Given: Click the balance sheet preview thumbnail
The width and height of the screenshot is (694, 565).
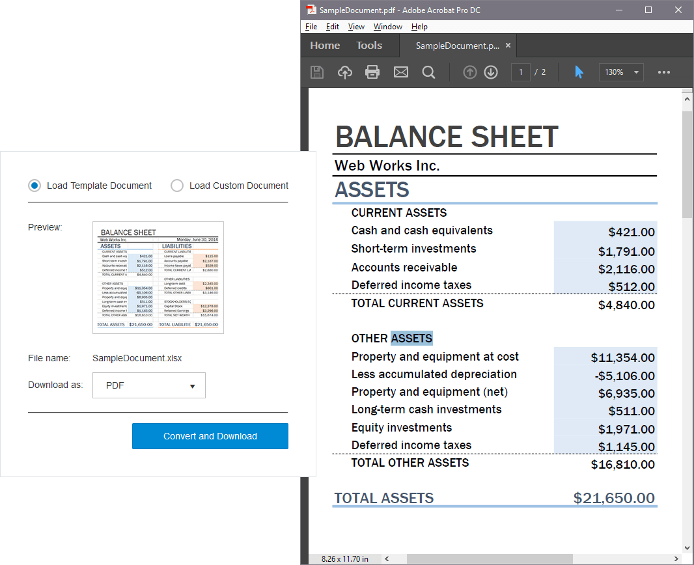Looking at the screenshot, I should (x=158, y=277).
